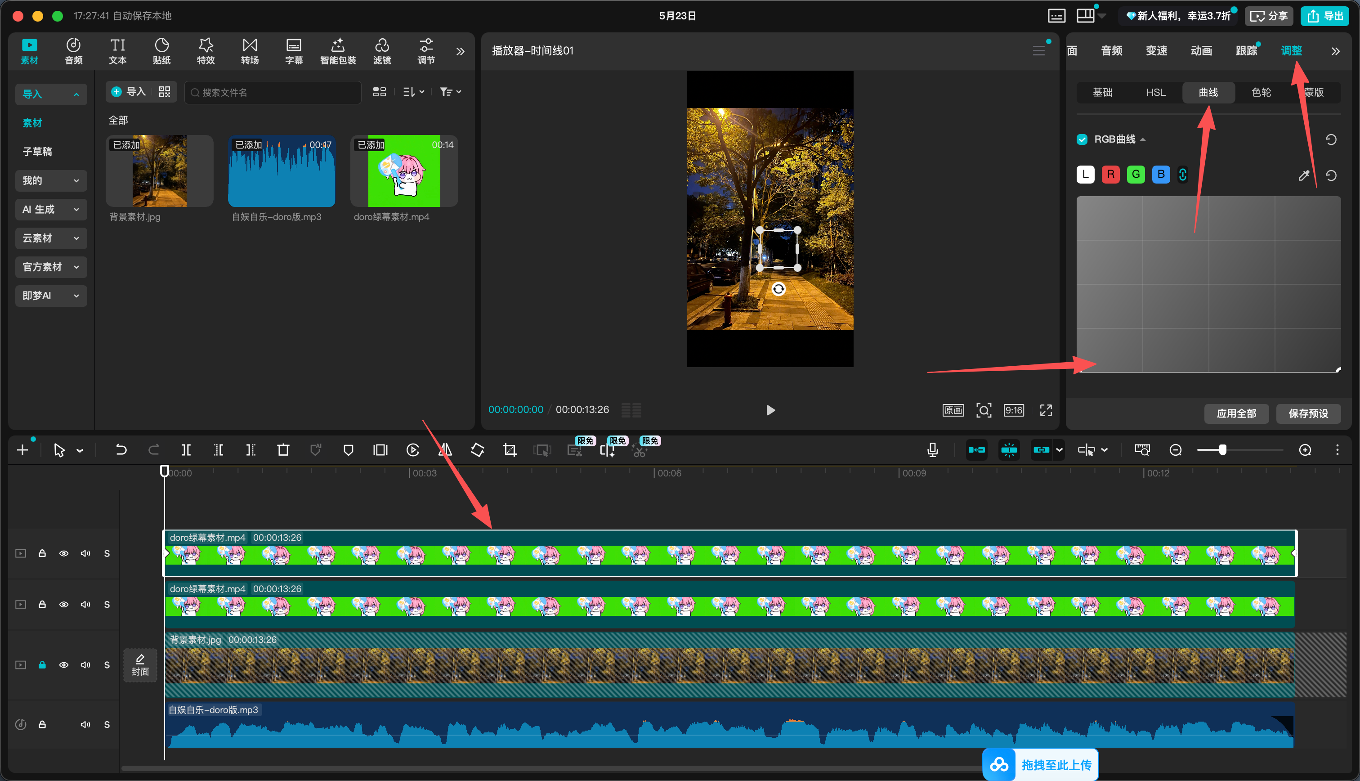Switch to the 基础 adjustment tab

(x=1102, y=92)
